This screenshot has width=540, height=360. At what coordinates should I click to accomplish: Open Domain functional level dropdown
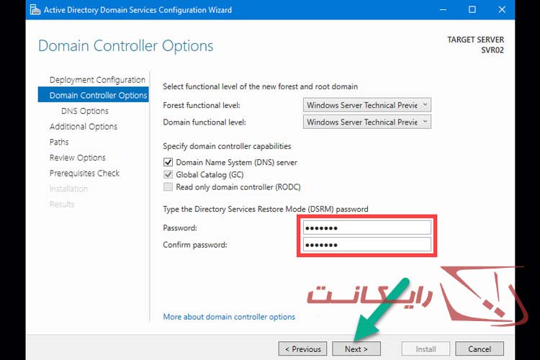pyautogui.click(x=367, y=122)
